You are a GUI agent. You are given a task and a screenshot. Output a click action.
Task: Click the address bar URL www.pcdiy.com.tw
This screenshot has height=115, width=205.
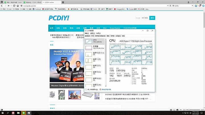pos(30,6)
